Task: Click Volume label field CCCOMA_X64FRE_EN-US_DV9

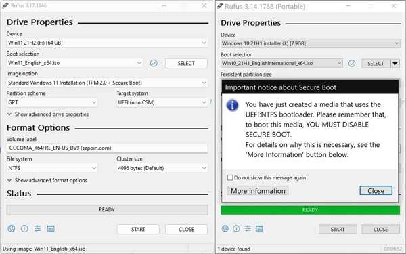Action: 107,148
